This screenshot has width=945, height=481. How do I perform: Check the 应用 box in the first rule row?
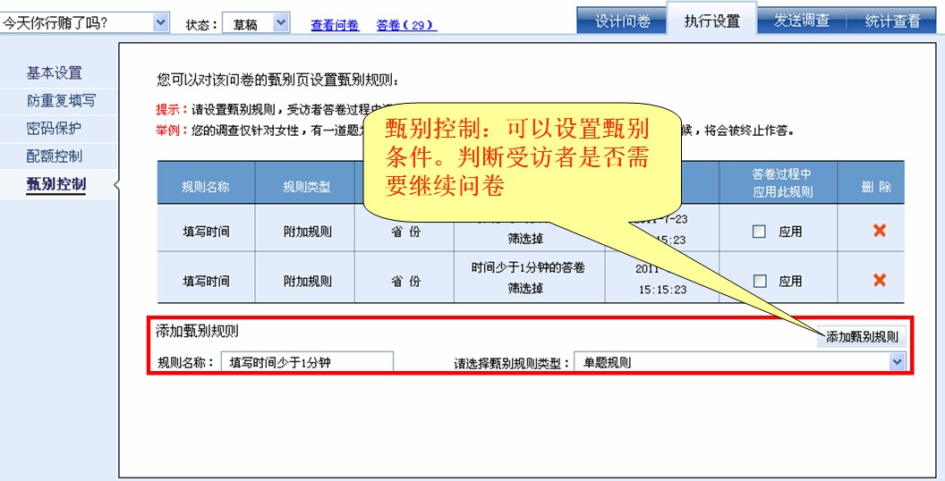point(760,232)
